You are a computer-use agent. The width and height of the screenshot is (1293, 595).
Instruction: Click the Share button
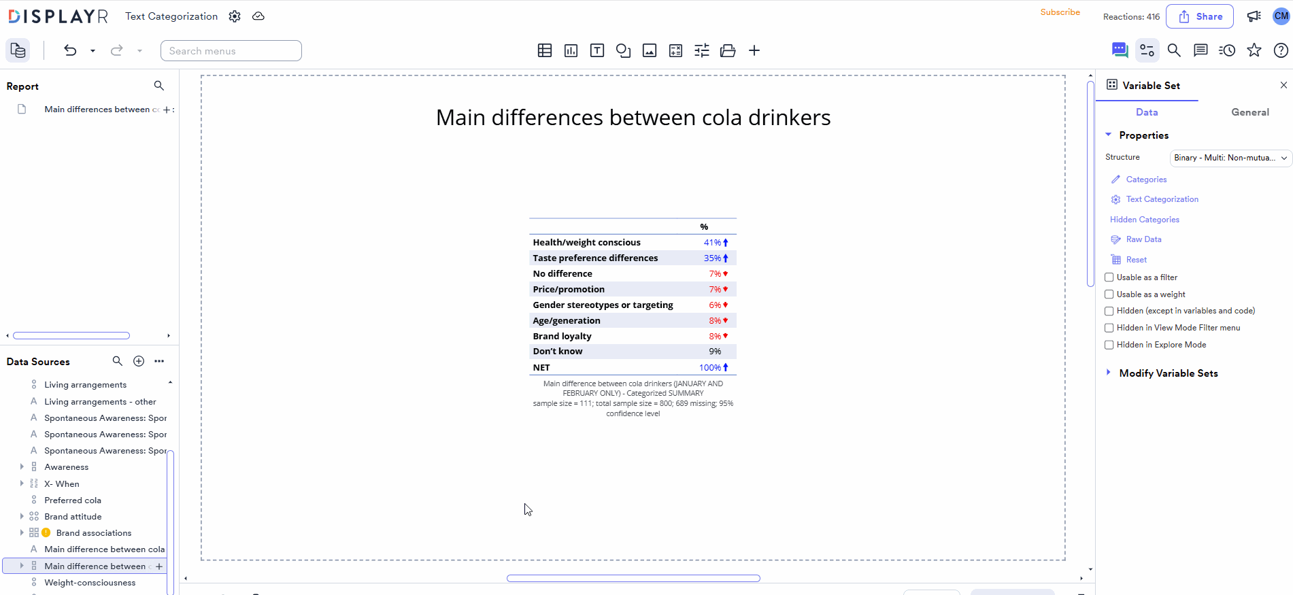point(1200,16)
